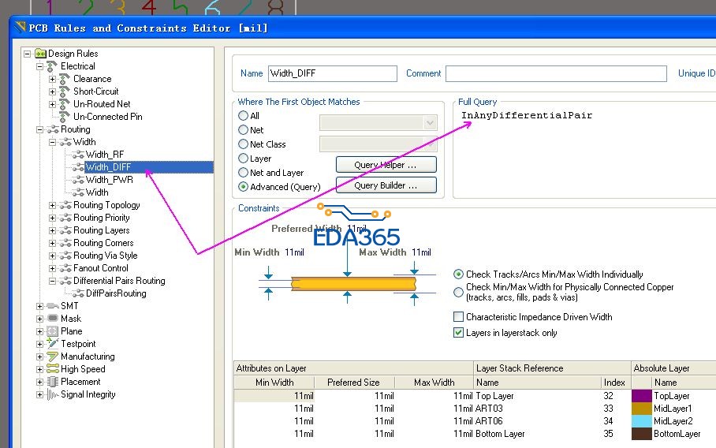Choose Check Min/Max Width for Physically Connected Copper
This screenshot has height=448, width=716.
point(458,293)
